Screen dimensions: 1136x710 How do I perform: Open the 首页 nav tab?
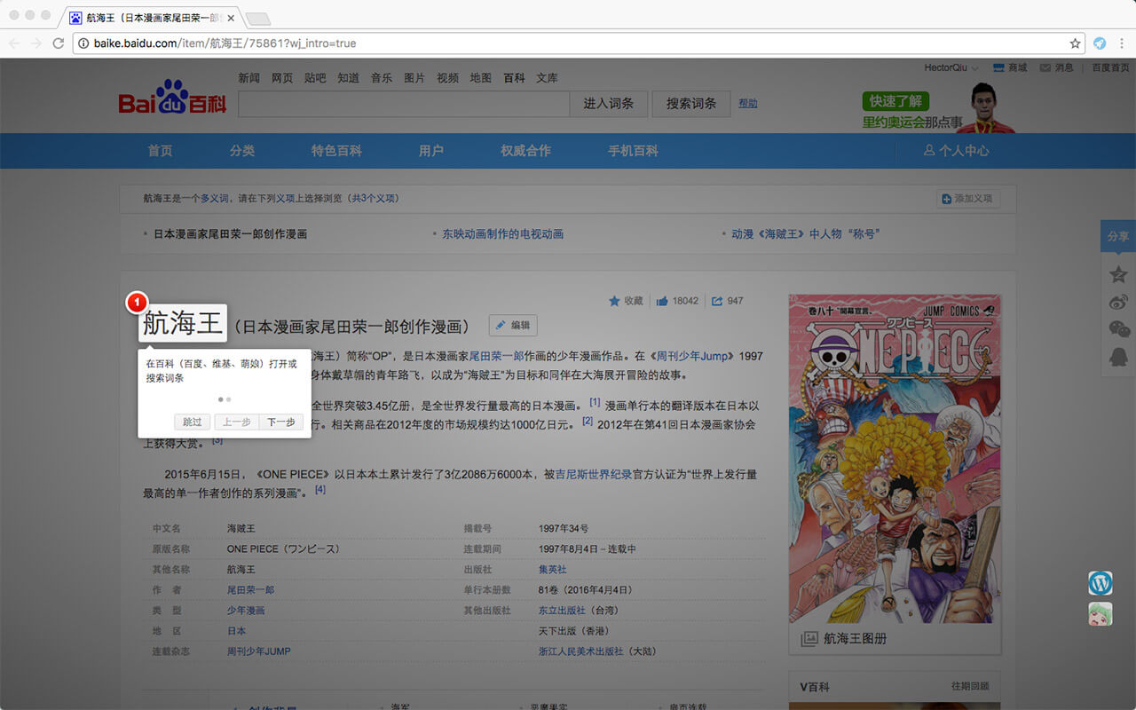[x=160, y=151]
